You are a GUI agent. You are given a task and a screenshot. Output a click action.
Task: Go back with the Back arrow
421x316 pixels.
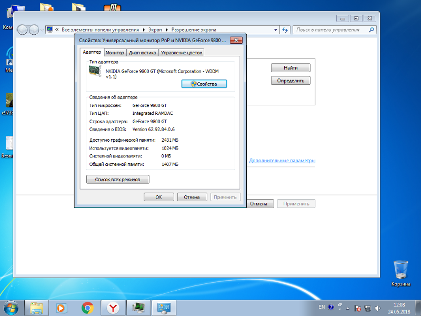tap(22, 30)
